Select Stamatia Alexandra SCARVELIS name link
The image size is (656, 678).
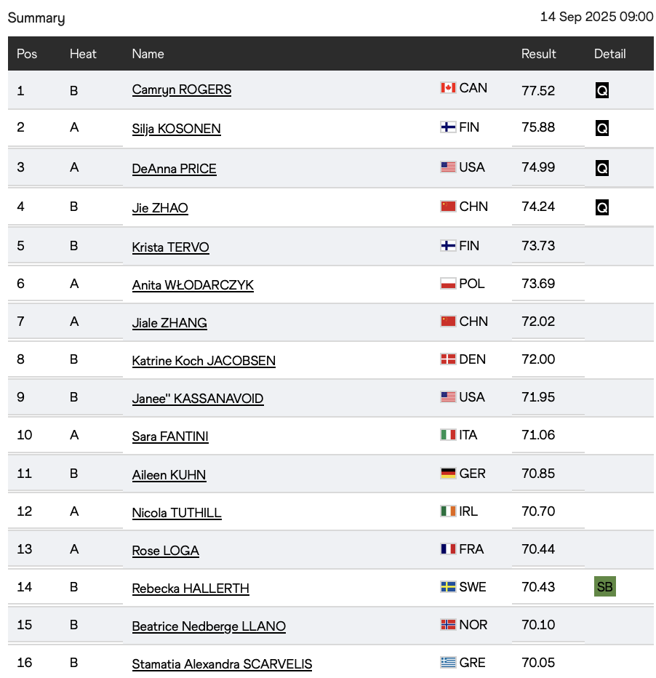[x=222, y=664]
